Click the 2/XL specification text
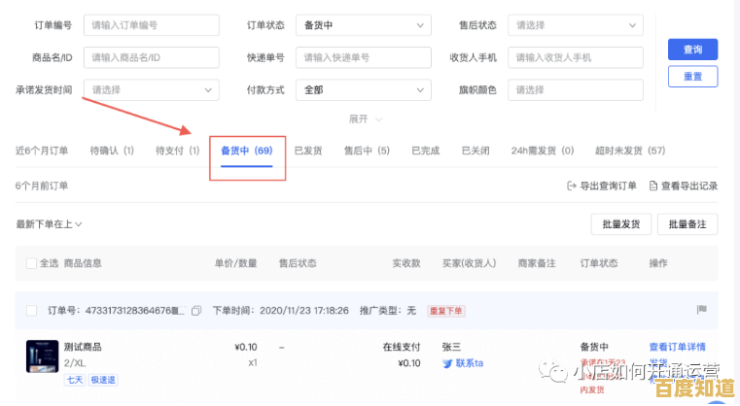Screen dimensions: 740x406 pos(75,363)
